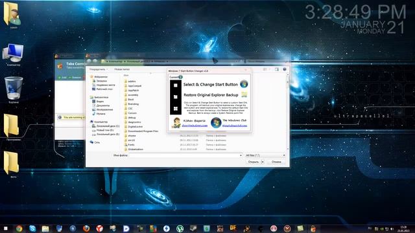Click the Back arrow in file dialog
This screenshot has width=415, height=233.
(x=89, y=61)
